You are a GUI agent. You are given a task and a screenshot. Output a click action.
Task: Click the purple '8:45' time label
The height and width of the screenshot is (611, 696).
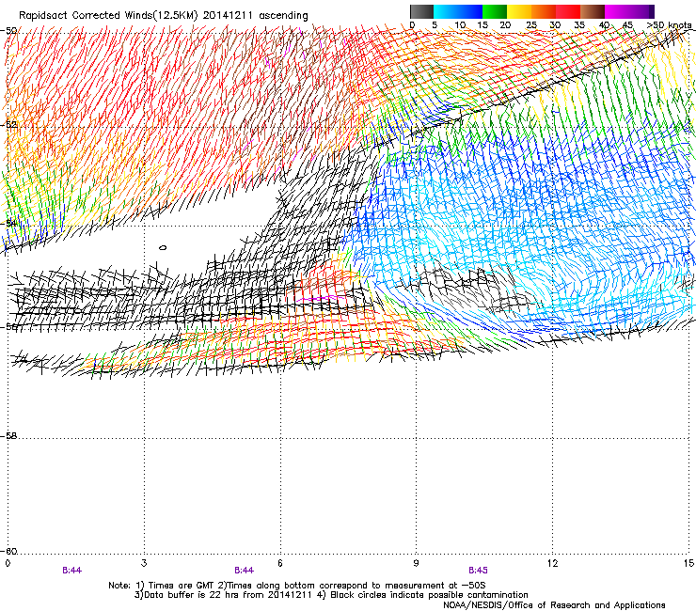[x=478, y=571]
